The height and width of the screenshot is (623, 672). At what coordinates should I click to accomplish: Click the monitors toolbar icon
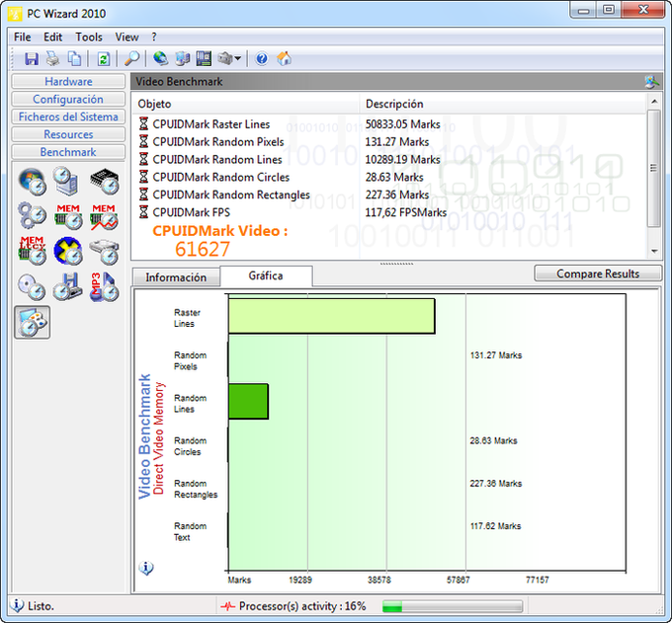click(x=183, y=58)
